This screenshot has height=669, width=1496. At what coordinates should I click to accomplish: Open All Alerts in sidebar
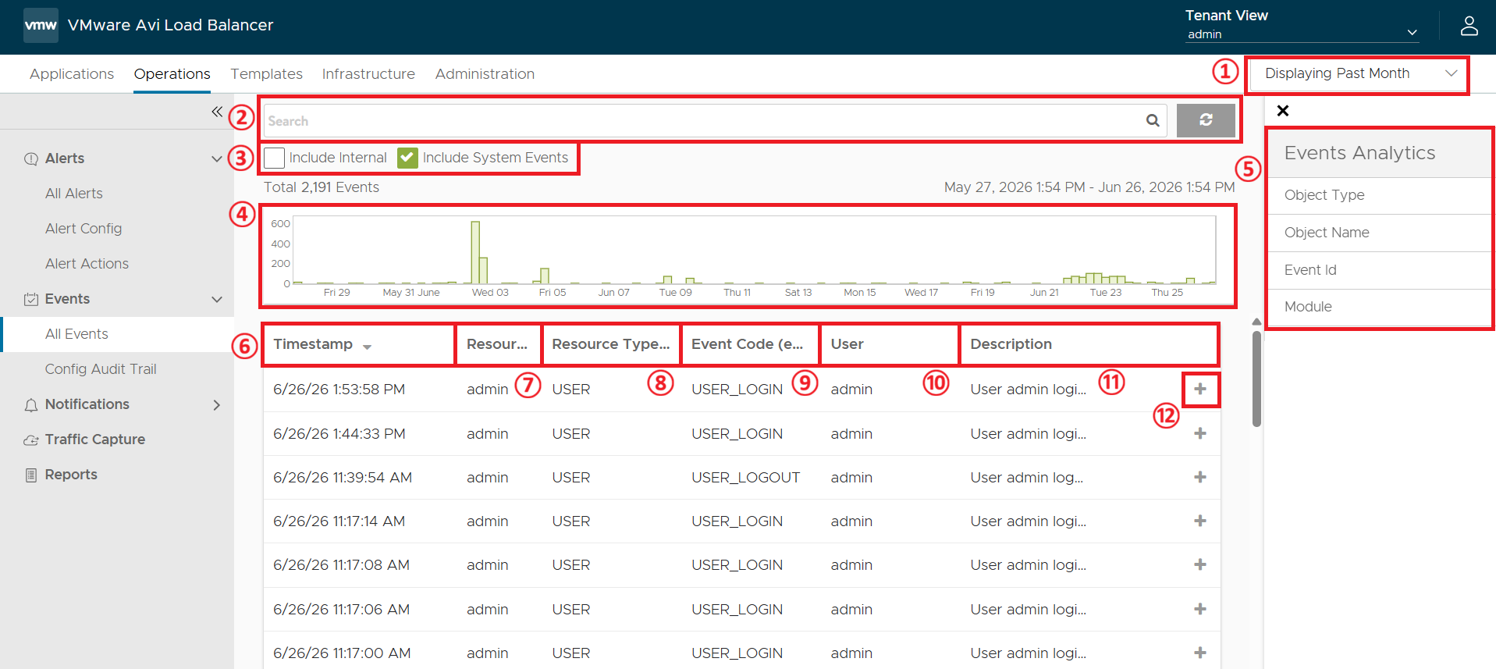coord(74,193)
